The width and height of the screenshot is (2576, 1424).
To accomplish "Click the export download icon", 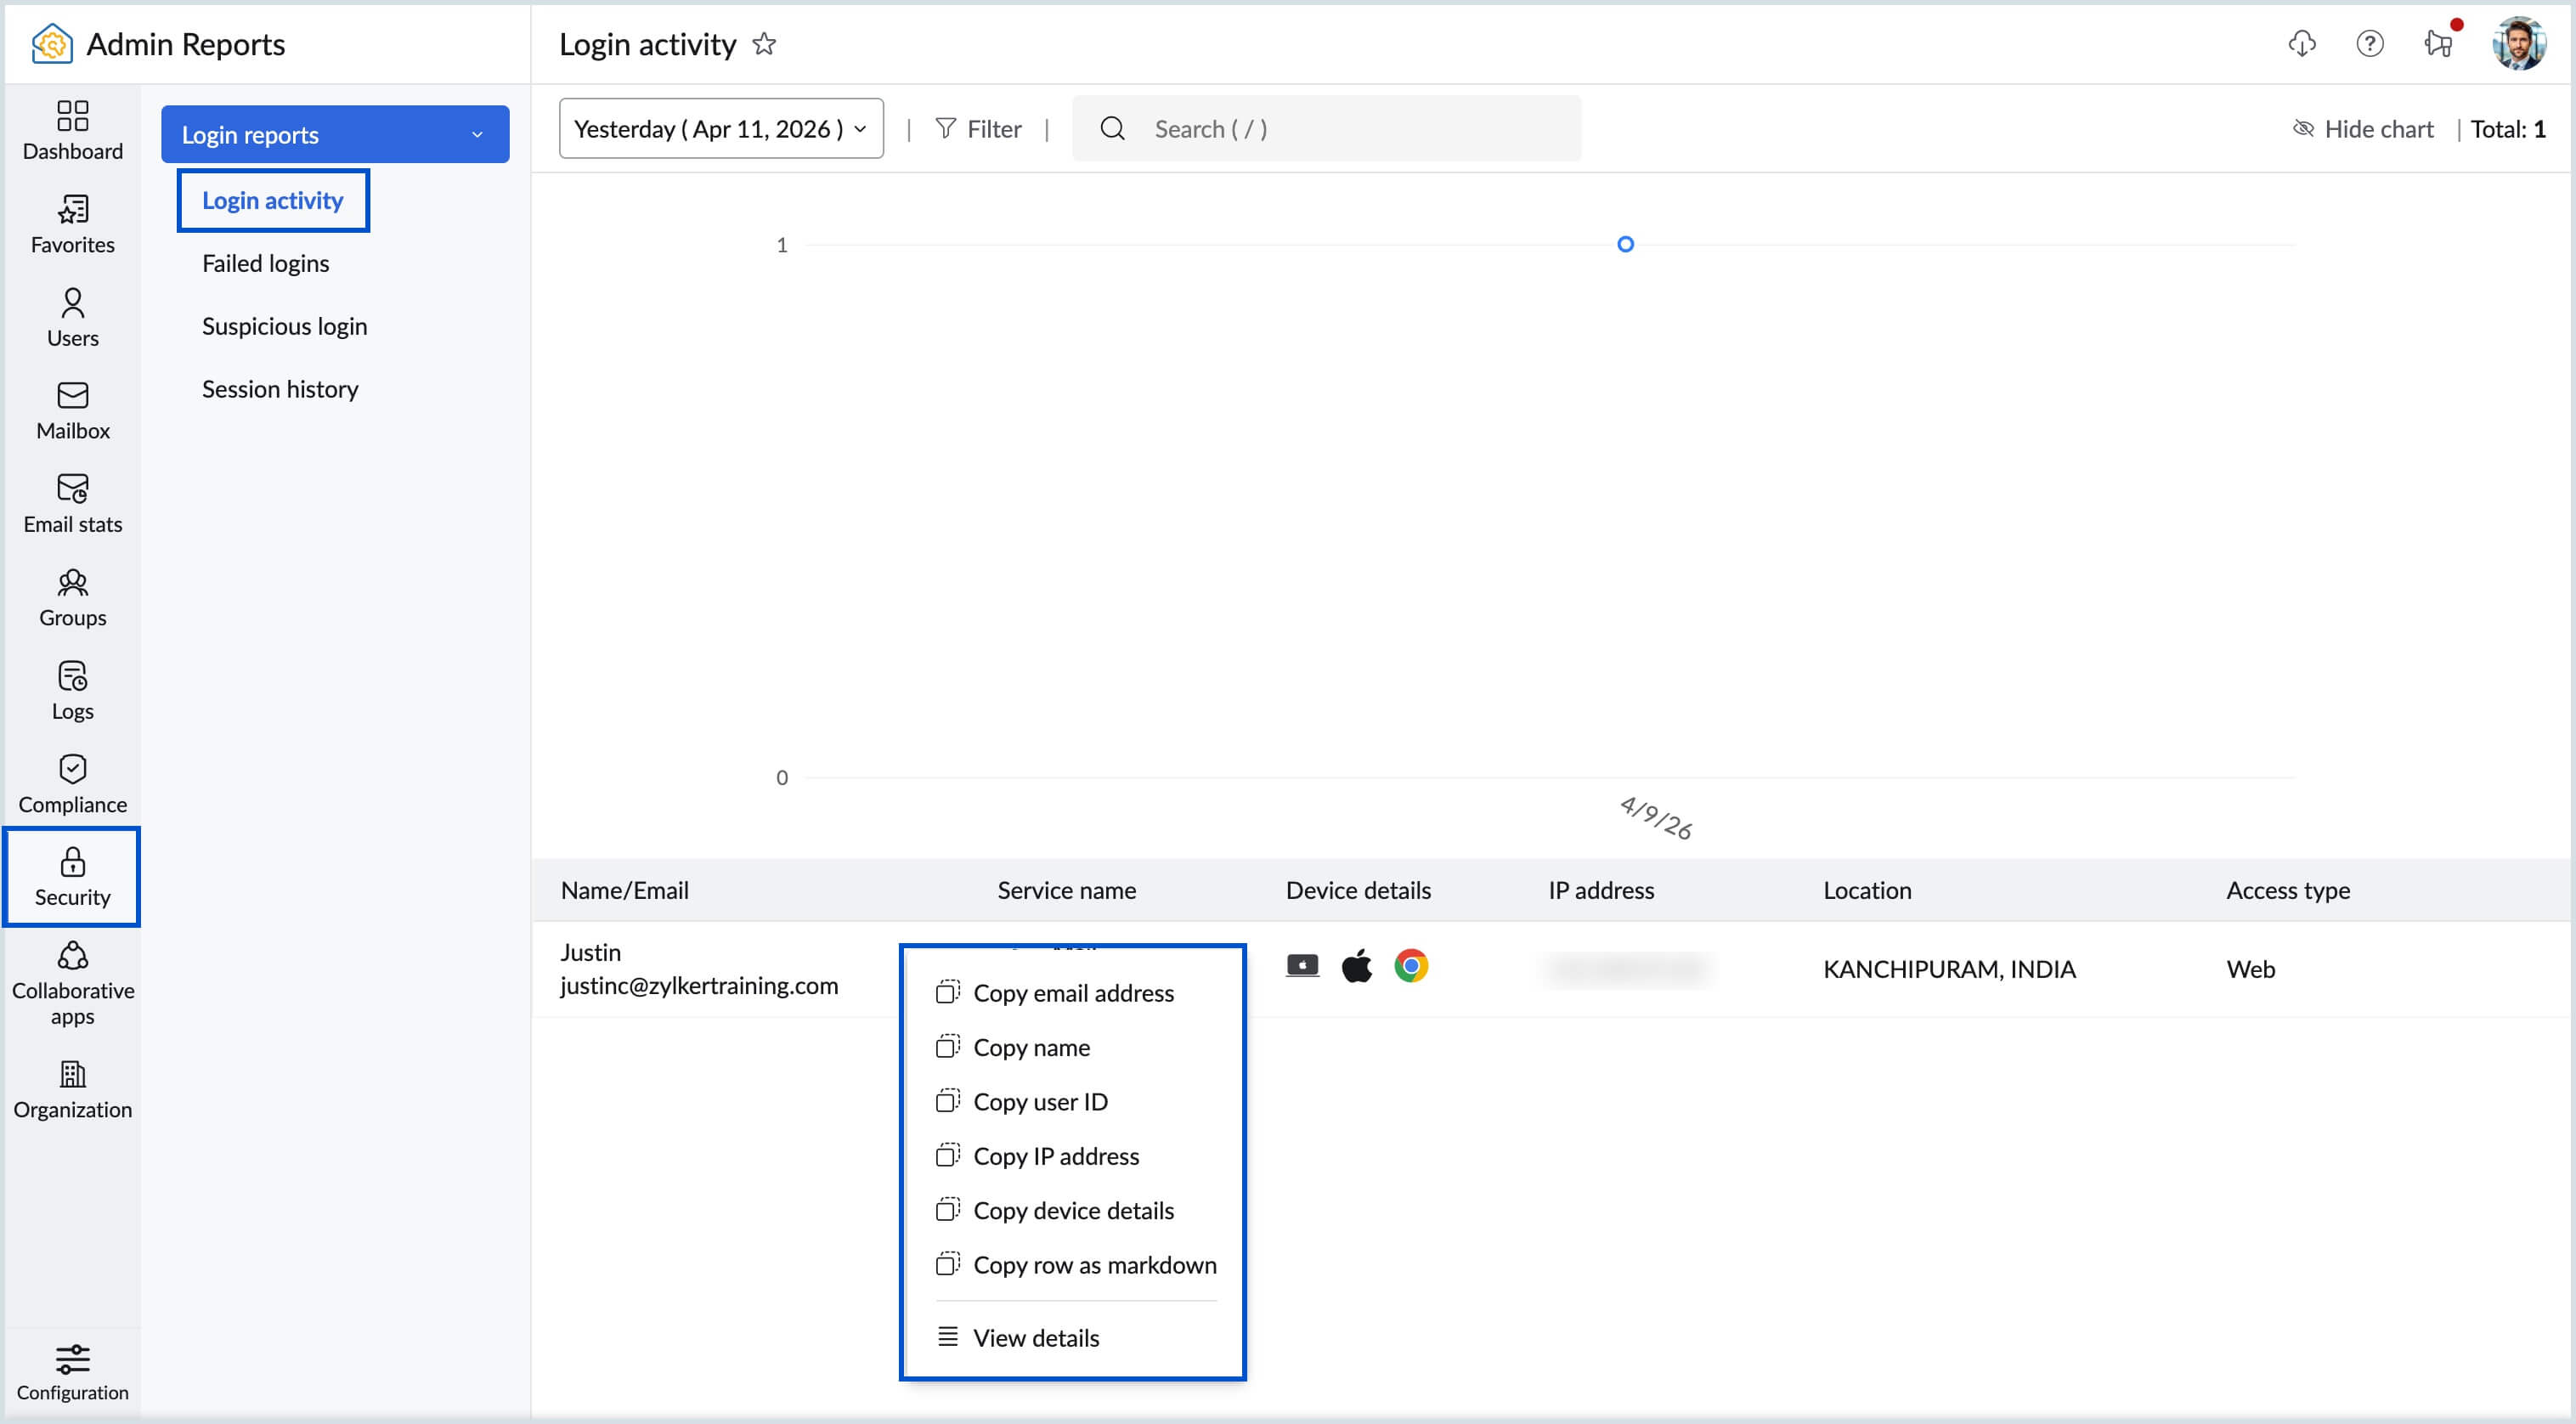I will click(x=2301, y=44).
